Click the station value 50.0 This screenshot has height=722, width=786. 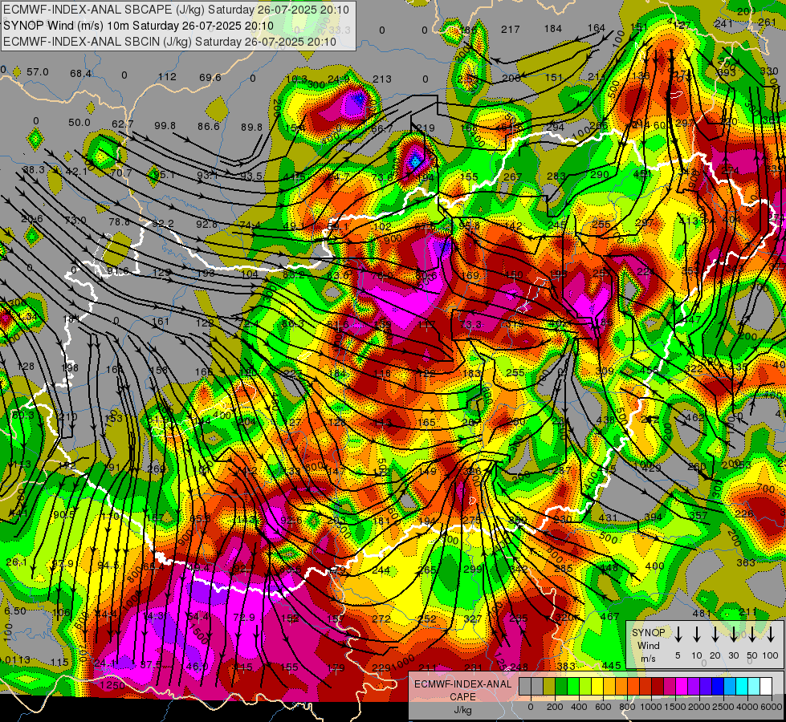(x=79, y=122)
